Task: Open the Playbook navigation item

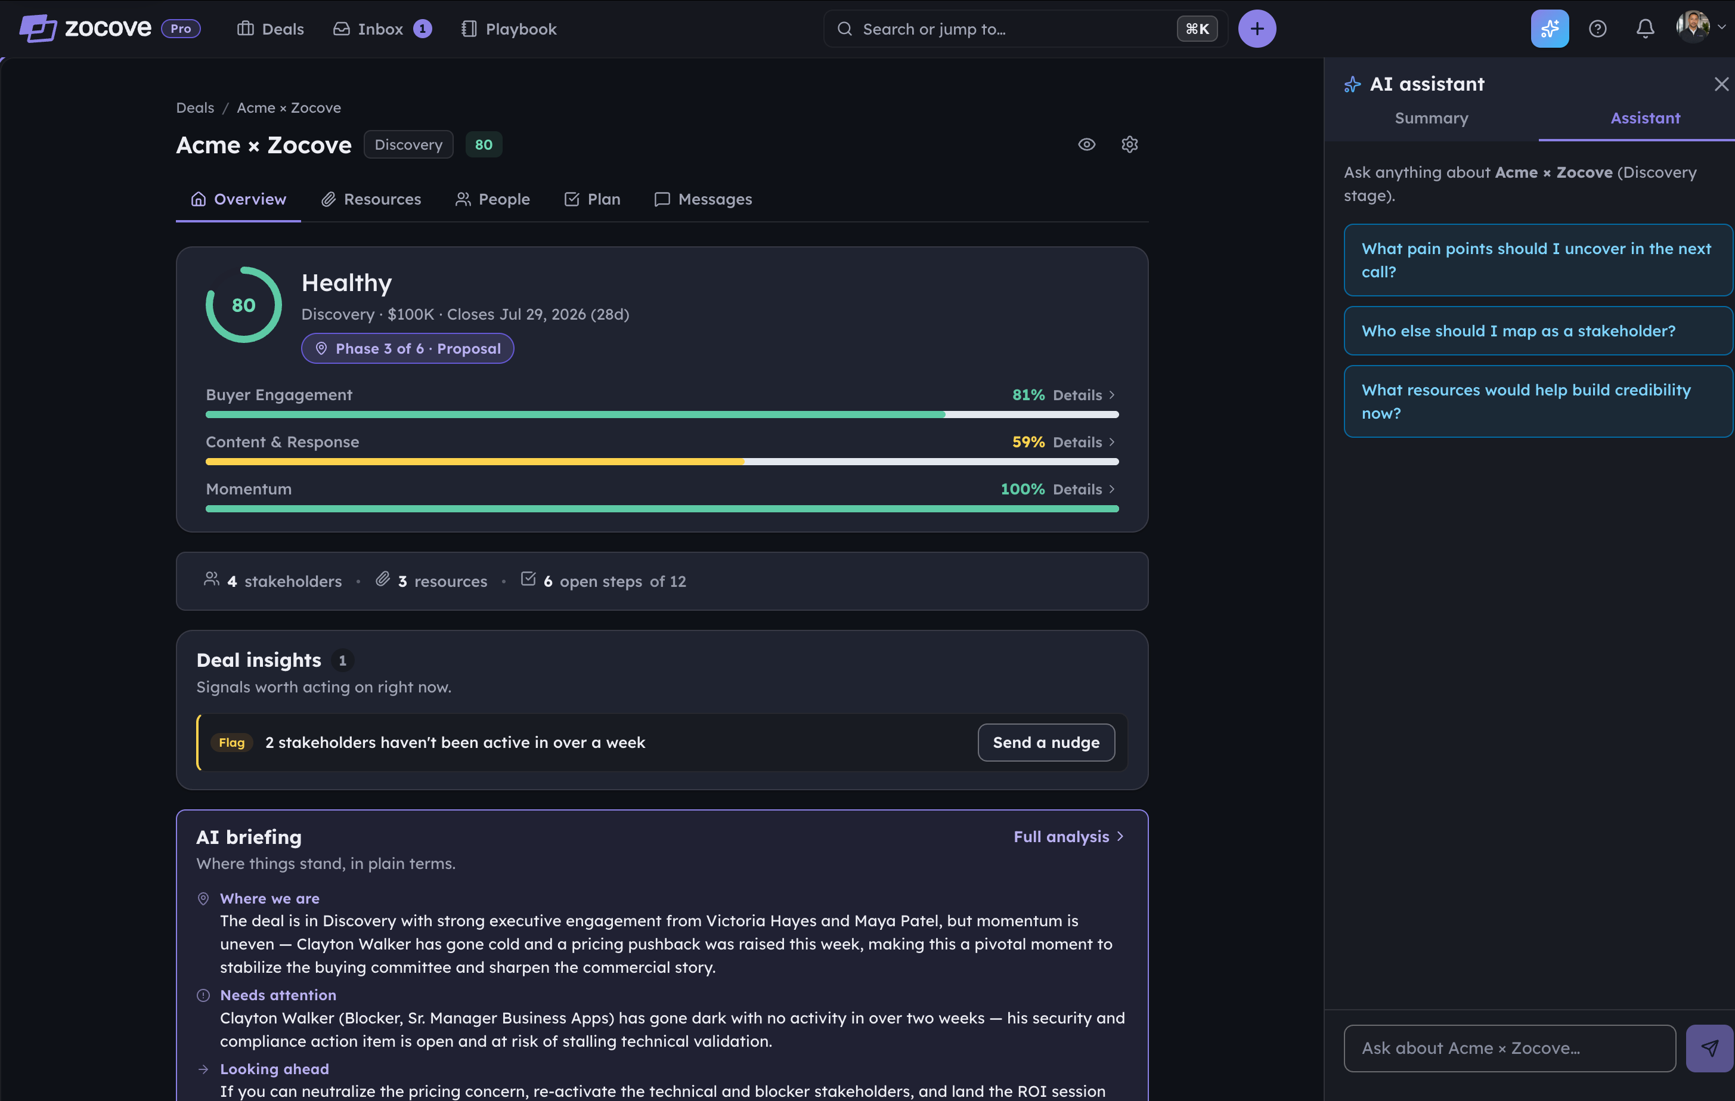Action: click(509, 29)
